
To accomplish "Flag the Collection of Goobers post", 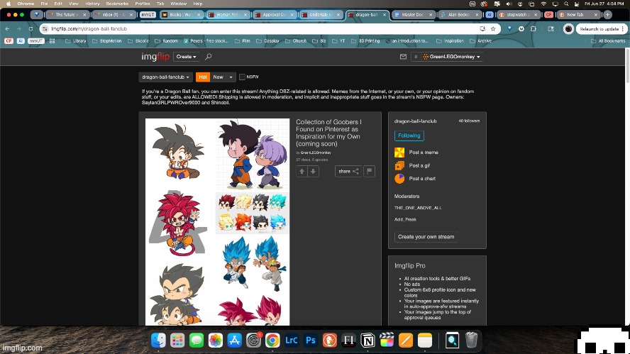I will coord(369,171).
